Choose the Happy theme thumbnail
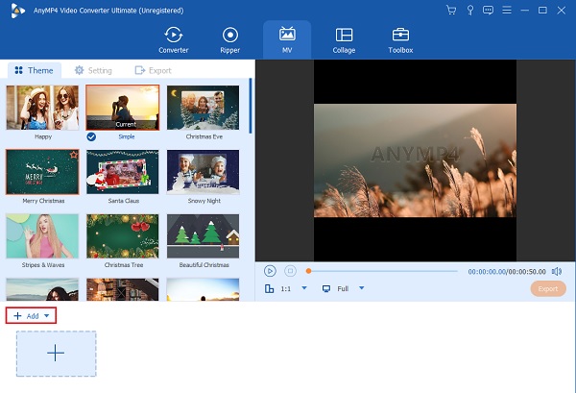 (42, 108)
